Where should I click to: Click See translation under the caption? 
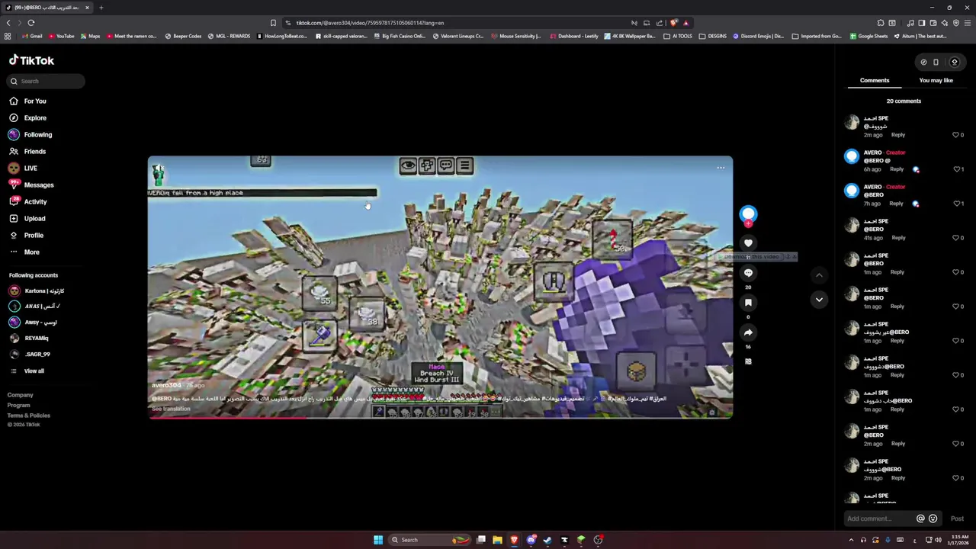[171, 409]
